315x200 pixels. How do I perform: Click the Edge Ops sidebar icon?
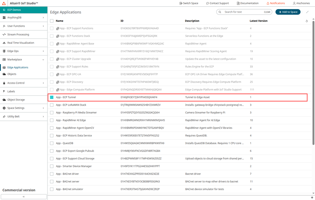pos(4,51)
